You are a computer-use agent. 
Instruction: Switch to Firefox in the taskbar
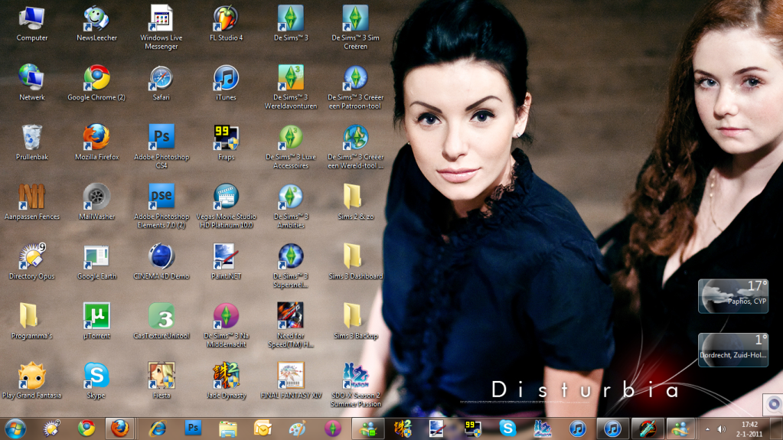coord(119,428)
